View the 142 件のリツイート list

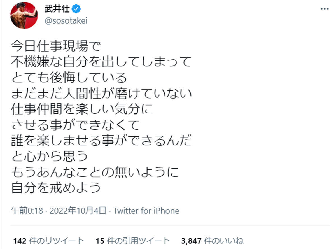point(48,241)
